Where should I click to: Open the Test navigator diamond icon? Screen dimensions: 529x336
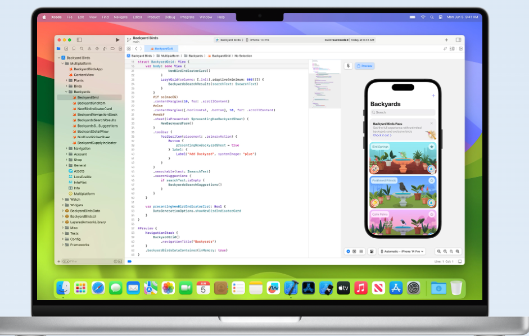[x=97, y=48]
